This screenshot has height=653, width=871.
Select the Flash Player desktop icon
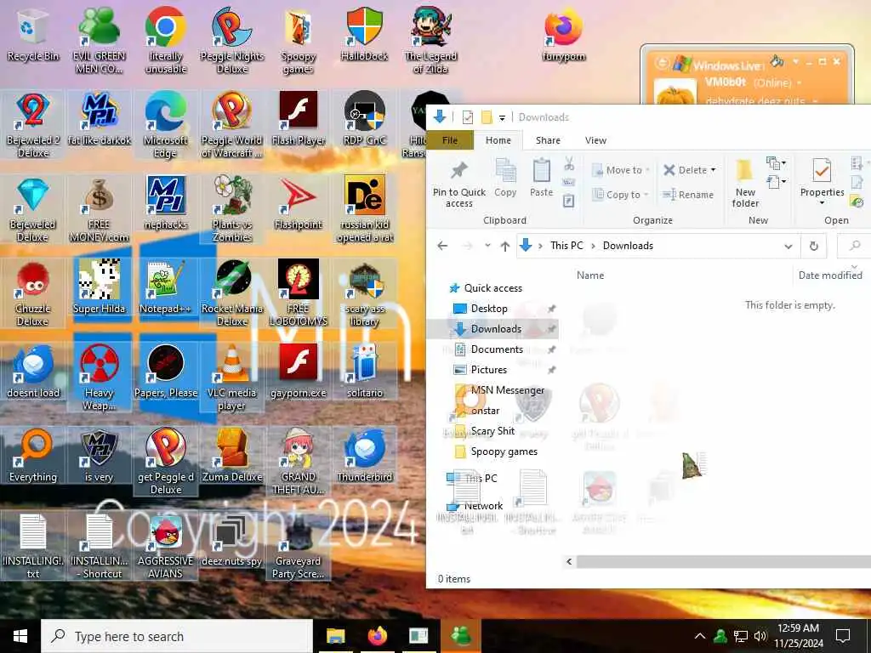(299, 119)
